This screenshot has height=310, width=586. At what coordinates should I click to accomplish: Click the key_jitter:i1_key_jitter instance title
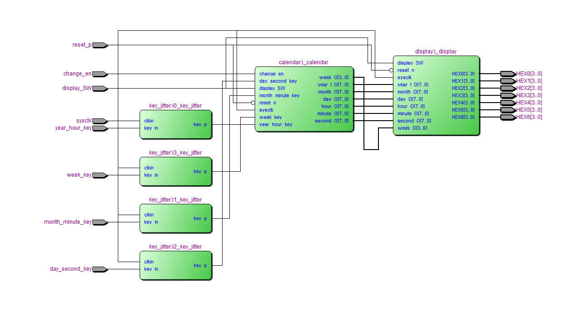pyautogui.click(x=175, y=200)
